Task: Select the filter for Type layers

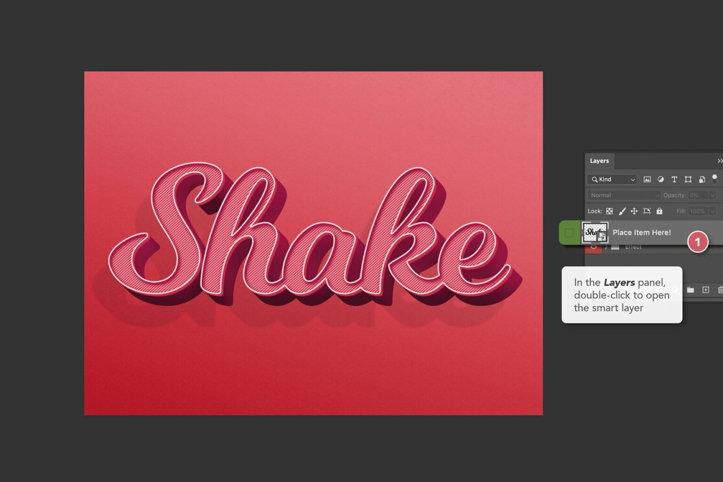Action: [674, 179]
